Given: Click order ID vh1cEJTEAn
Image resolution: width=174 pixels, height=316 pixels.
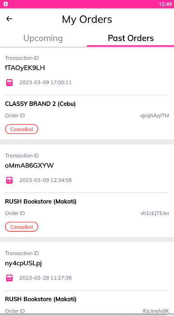Looking at the screenshot, I should 155,213.
